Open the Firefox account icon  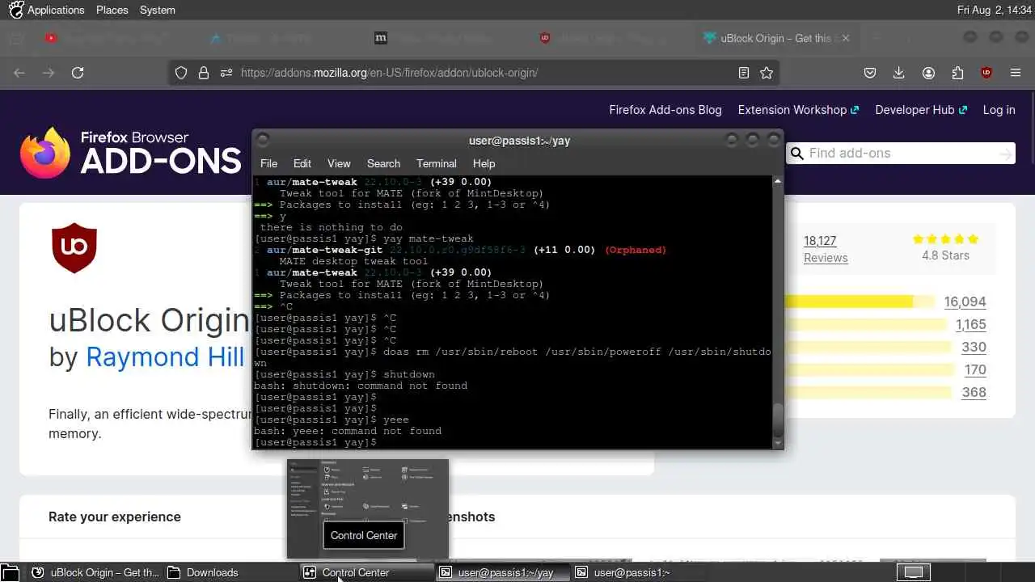point(928,73)
